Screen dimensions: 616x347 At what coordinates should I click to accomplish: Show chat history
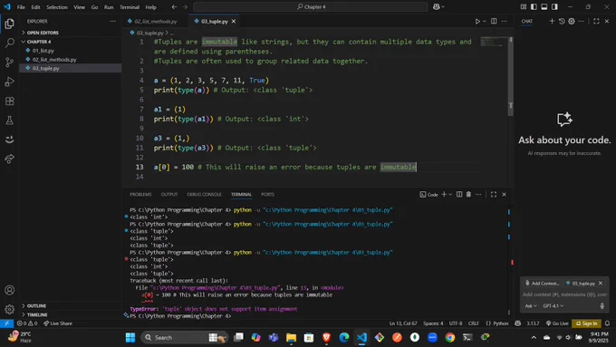pos(562,21)
